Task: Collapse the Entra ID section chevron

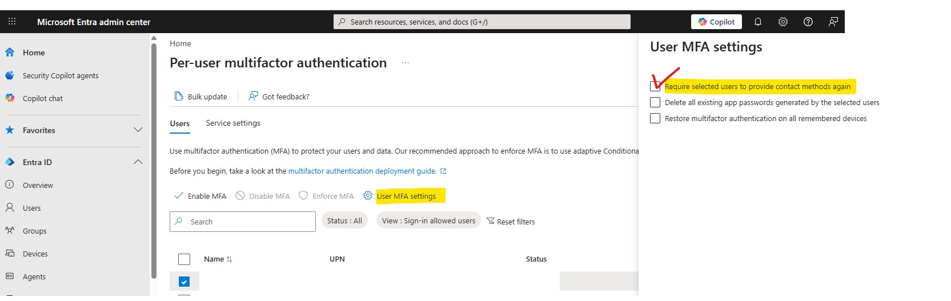Action: point(138,162)
